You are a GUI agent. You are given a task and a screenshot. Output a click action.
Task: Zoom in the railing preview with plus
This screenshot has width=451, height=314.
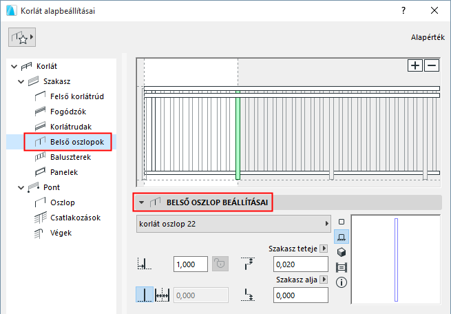(x=415, y=65)
